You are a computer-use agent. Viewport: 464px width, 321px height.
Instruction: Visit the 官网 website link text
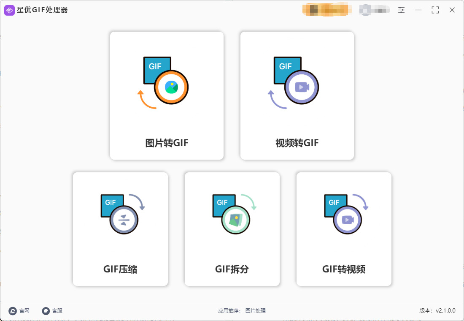24,310
